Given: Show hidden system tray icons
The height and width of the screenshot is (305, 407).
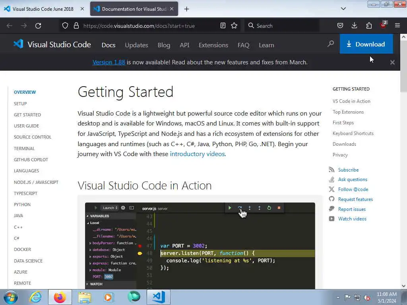Looking at the screenshot, I should pyautogui.click(x=338, y=298).
